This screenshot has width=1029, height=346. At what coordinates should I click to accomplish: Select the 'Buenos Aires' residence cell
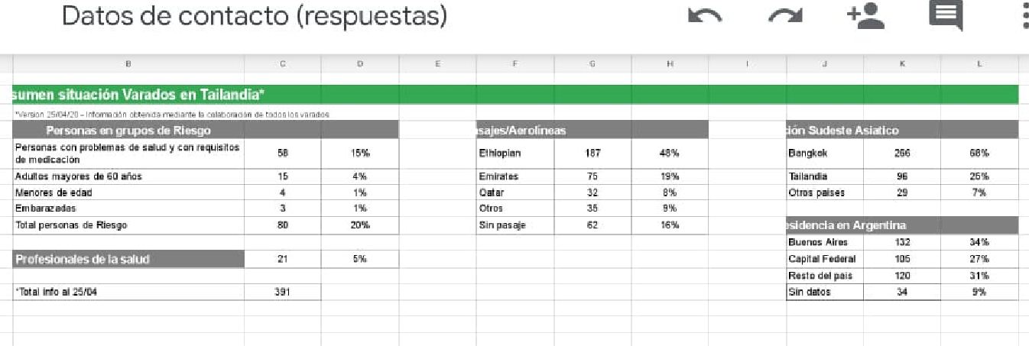point(824,242)
